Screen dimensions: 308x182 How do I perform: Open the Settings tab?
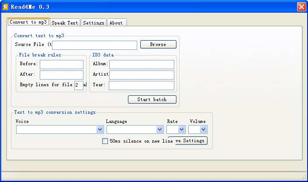point(93,23)
